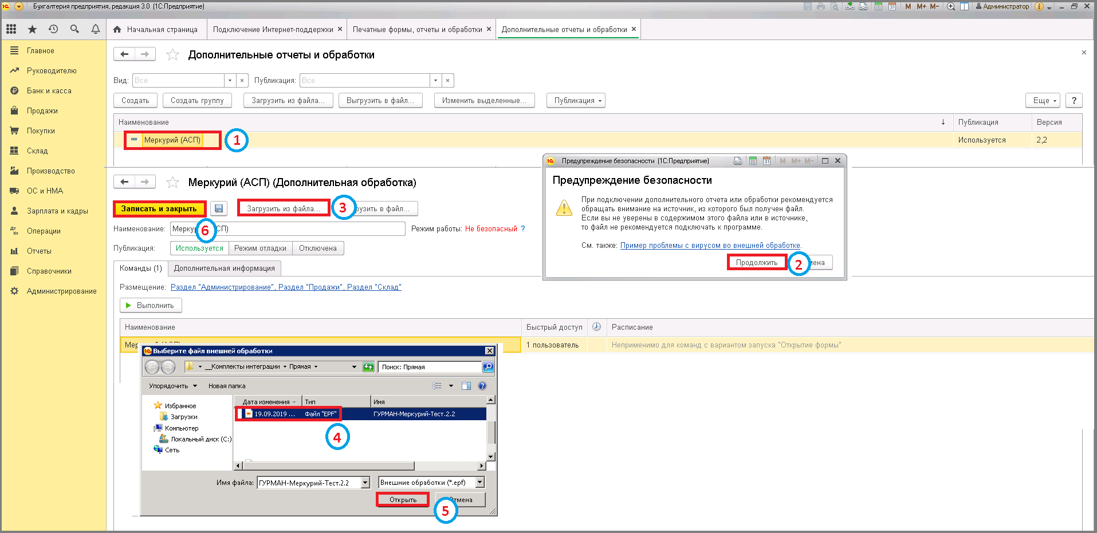This screenshot has height=533, width=1097.
Task: Click the floppy disk save icon in Меркурий form
Action: click(x=219, y=209)
